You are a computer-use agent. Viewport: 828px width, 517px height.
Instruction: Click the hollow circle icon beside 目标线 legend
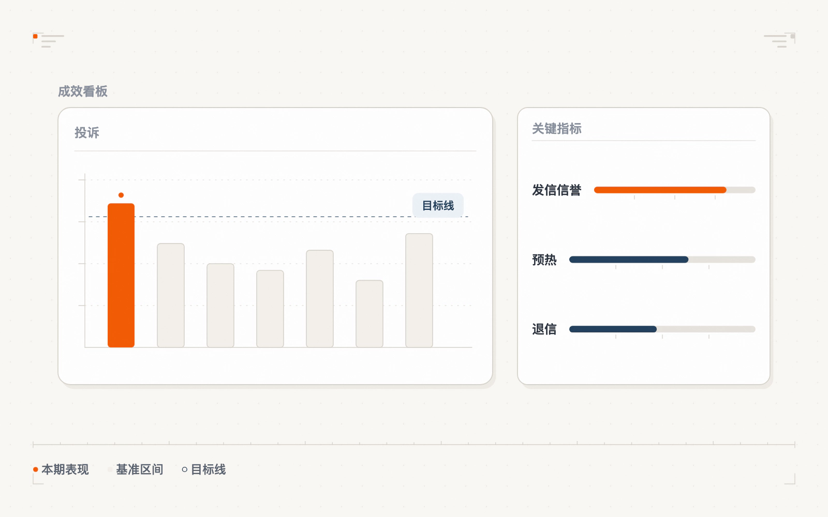click(x=185, y=469)
